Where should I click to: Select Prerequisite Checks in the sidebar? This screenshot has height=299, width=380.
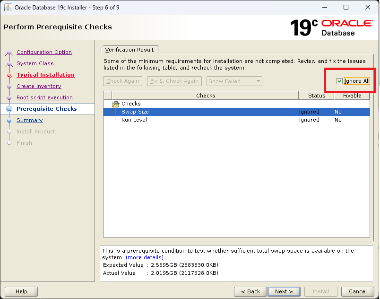pos(46,109)
